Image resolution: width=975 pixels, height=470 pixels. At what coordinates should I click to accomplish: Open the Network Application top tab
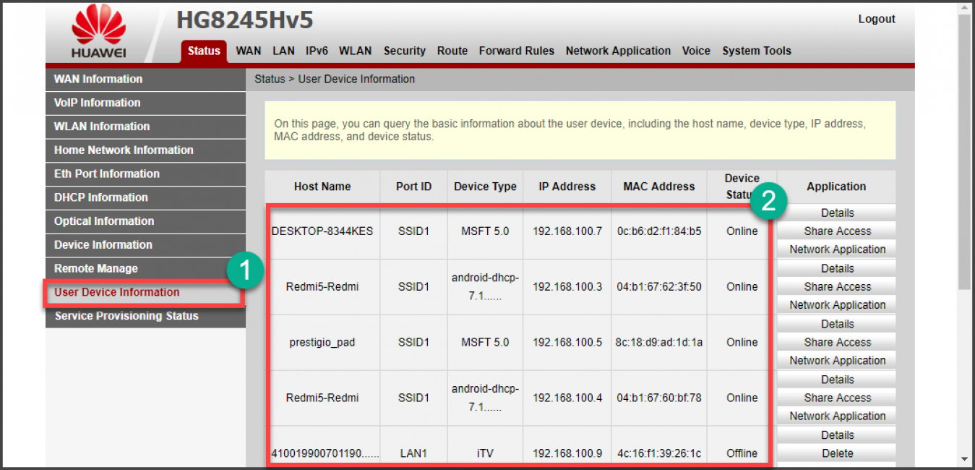(618, 51)
